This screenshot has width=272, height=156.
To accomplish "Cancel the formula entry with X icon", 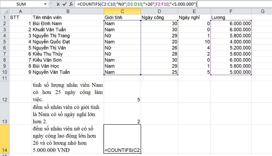I will (58, 4).
